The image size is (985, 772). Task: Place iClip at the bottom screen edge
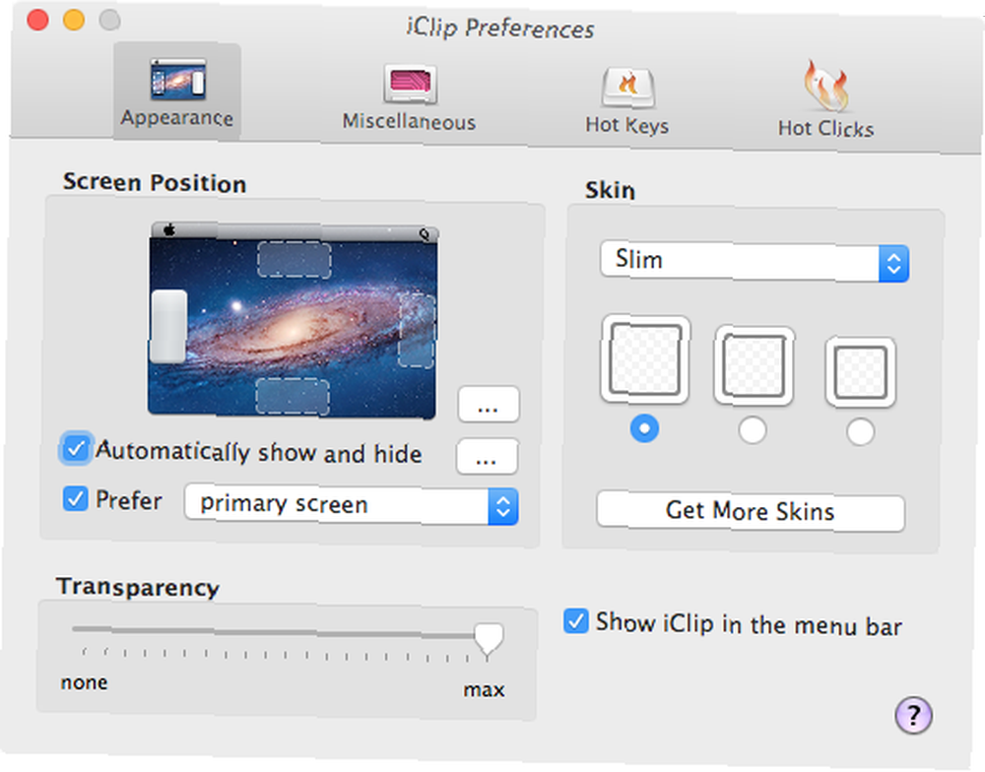point(293,397)
